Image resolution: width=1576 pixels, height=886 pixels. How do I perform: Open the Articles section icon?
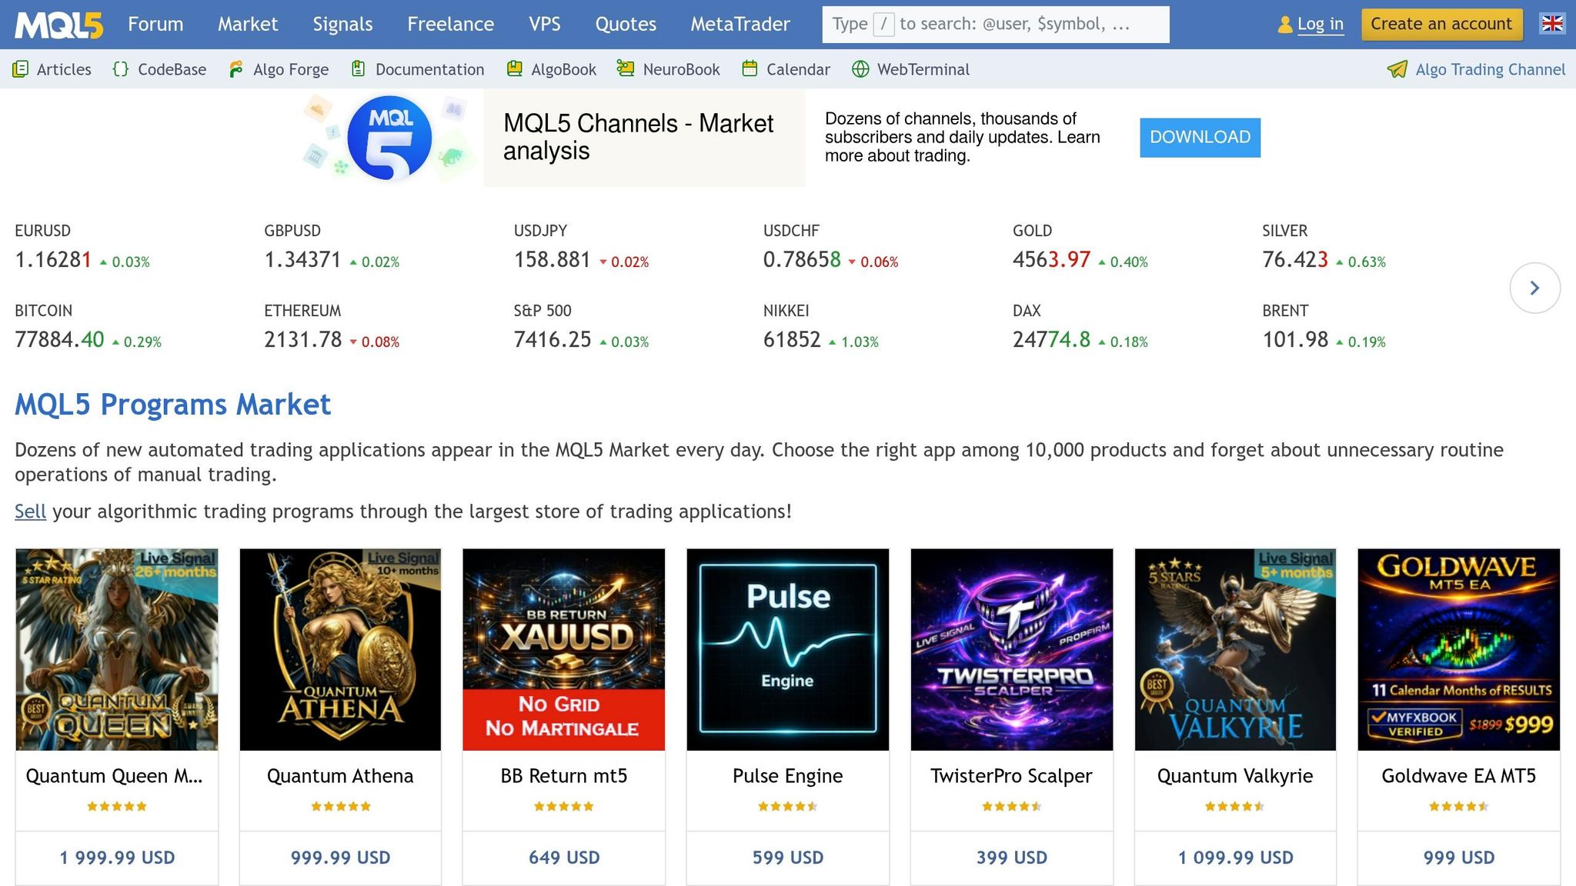(21, 69)
